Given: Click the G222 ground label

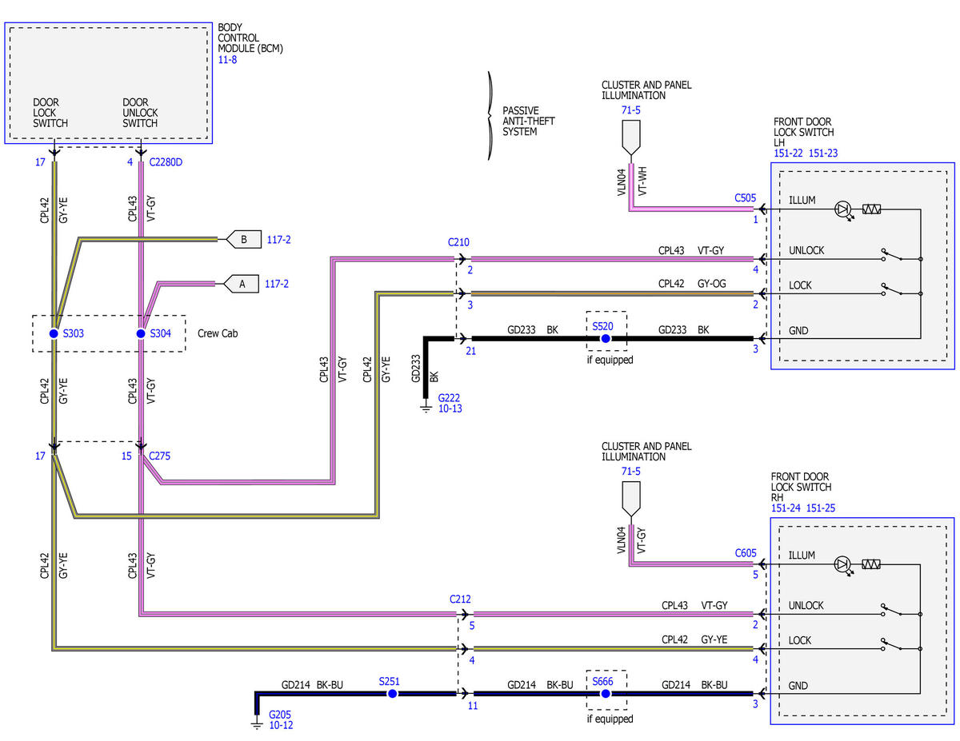Looking at the screenshot, I should click(x=450, y=398).
